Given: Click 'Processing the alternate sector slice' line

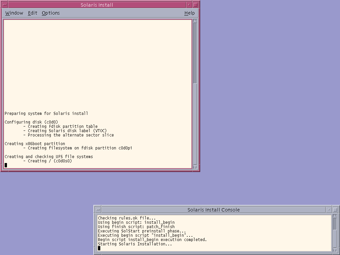Looking at the screenshot, I should [x=68, y=135].
